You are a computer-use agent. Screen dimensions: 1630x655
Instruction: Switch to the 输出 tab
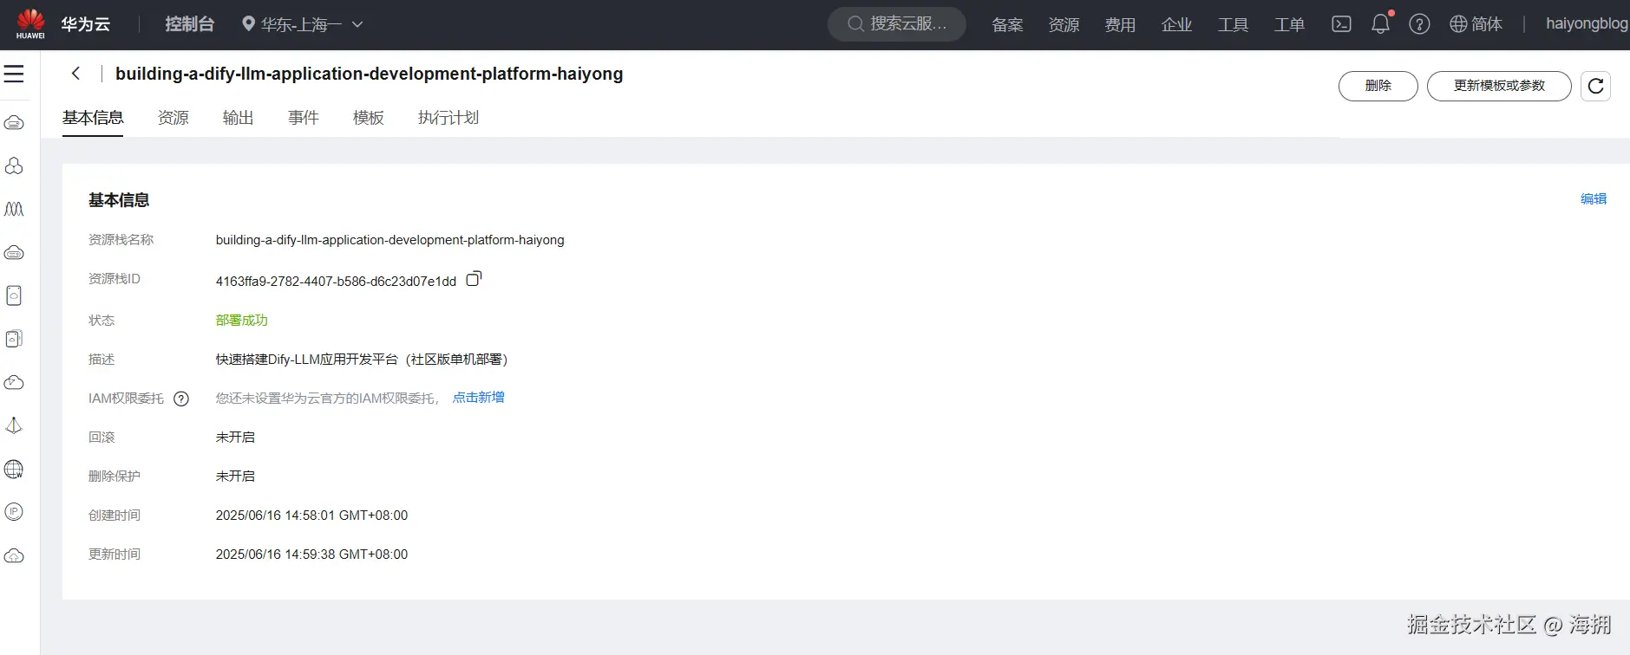239,118
